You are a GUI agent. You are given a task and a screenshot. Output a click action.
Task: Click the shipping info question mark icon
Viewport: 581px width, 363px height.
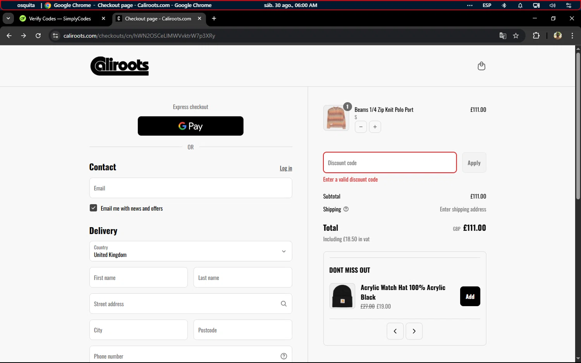coord(346,209)
